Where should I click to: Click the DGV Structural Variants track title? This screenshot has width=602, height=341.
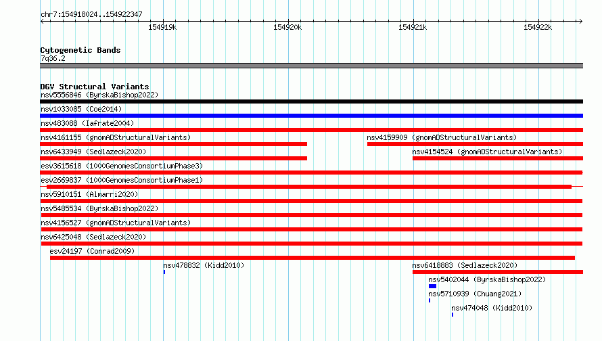pos(95,87)
